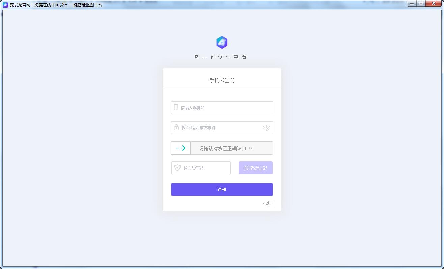The width and height of the screenshot is (444, 269).
Task: Go back via the 返回 link
Action: click(268, 203)
